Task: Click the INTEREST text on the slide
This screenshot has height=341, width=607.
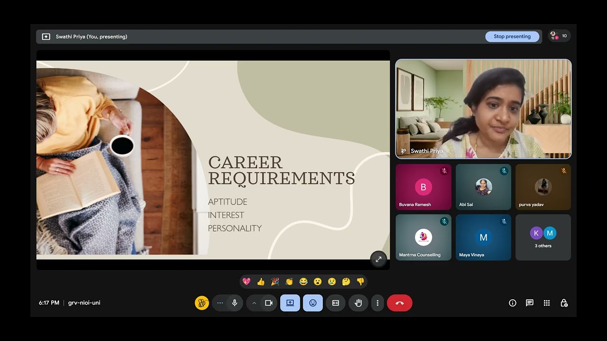Action: pos(226,215)
